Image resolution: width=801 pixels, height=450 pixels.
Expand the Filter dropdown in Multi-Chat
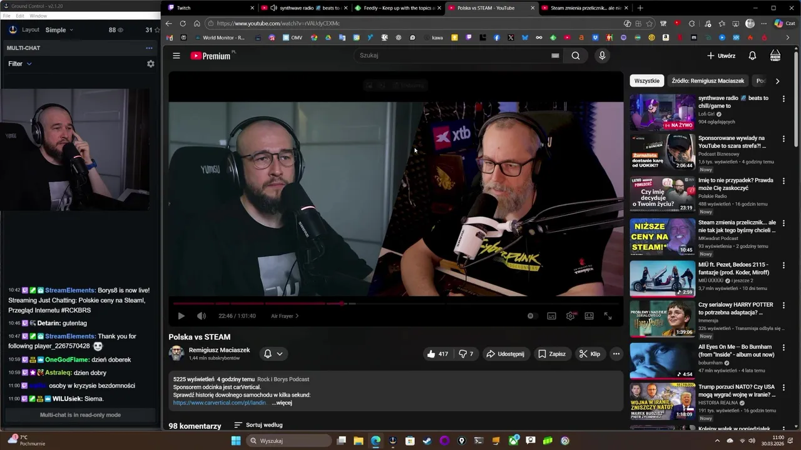[x=20, y=64]
